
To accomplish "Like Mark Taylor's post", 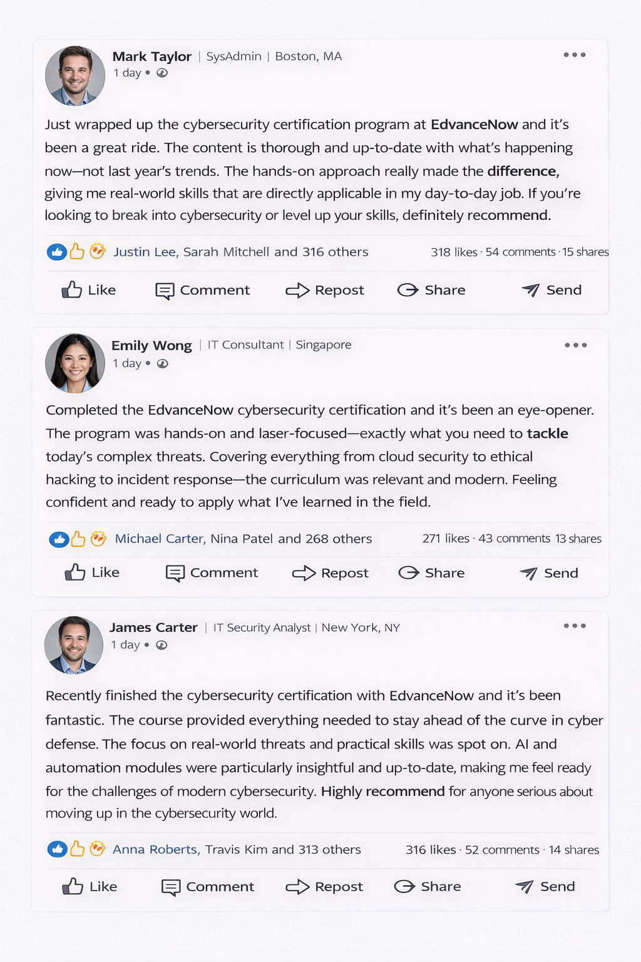I will point(89,290).
